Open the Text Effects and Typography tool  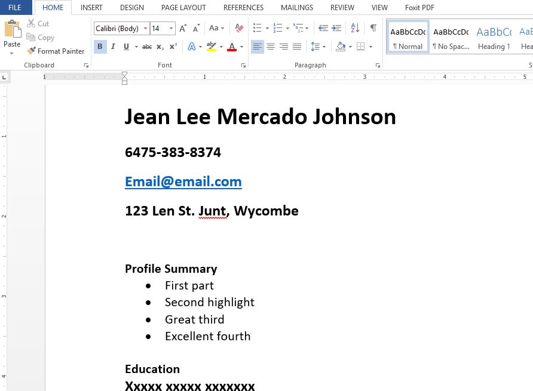coord(191,47)
